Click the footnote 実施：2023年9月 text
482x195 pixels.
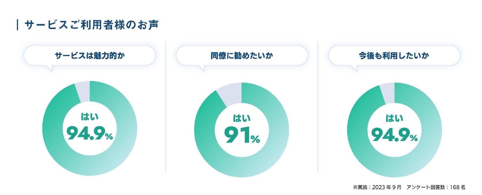pos(377,187)
